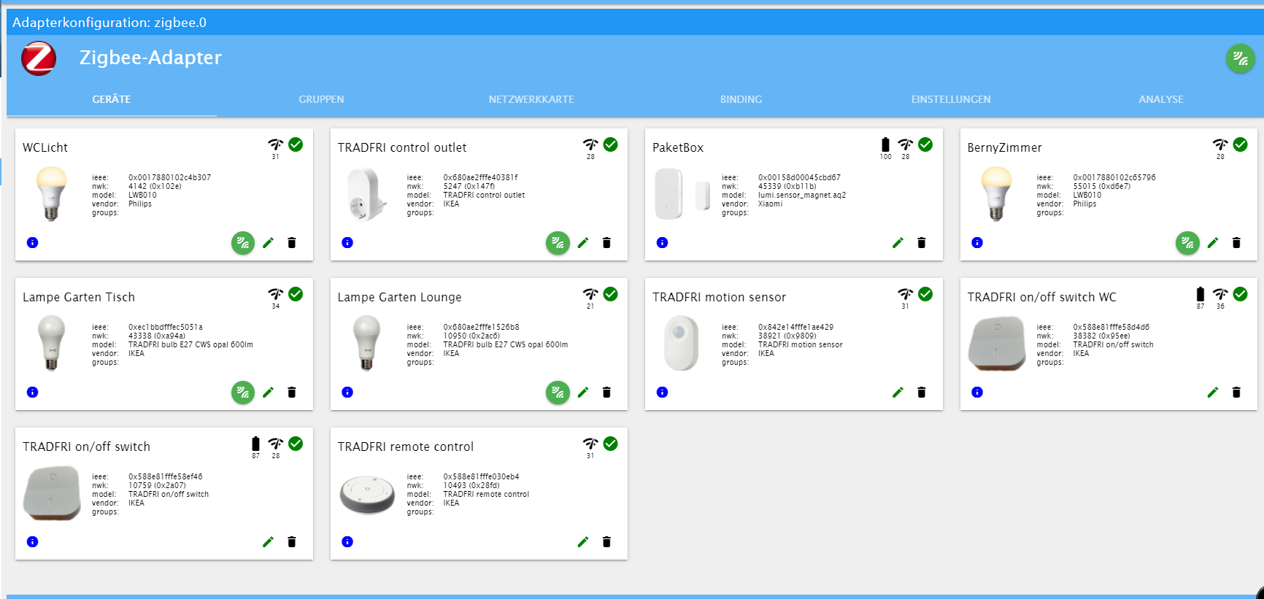The width and height of the screenshot is (1264, 599).
Task: Click the green status check on WCLicht
Action: (296, 144)
